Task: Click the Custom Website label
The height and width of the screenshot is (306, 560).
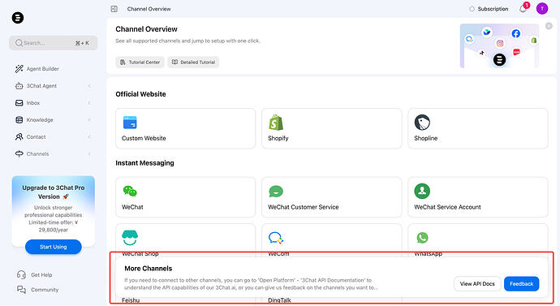Action: [x=144, y=138]
